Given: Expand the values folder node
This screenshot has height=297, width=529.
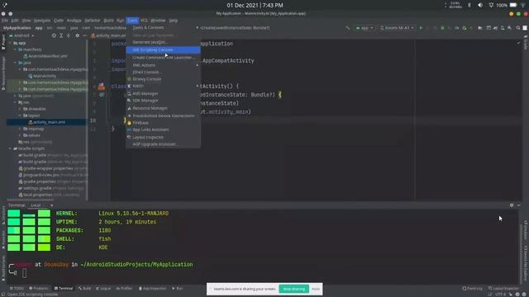Looking at the screenshot, I should click(20, 135).
